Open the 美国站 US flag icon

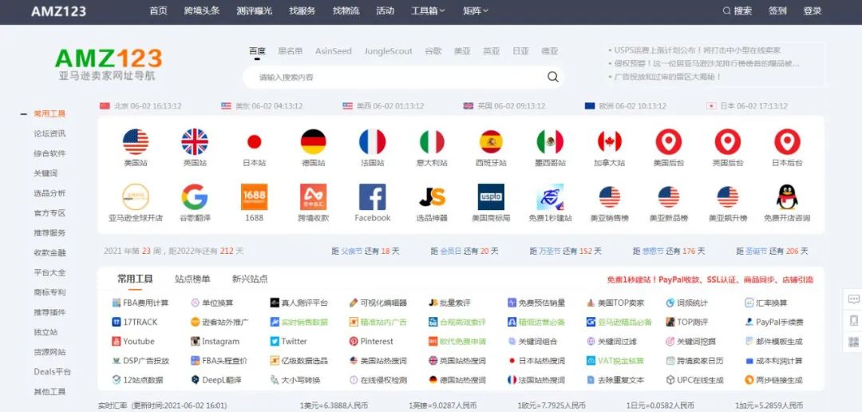(135, 142)
